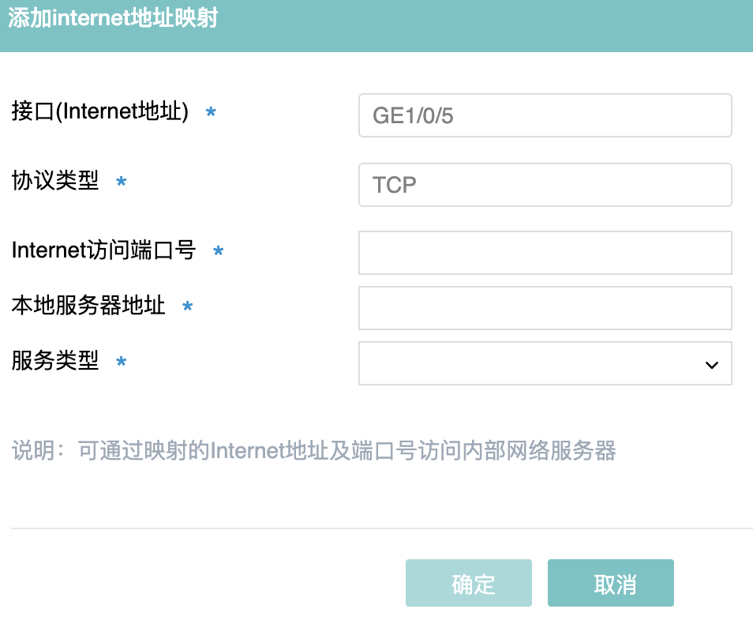Image resolution: width=753 pixels, height=624 pixels.
Task: Click the Internet访问端口号 label
Action: click(x=103, y=250)
